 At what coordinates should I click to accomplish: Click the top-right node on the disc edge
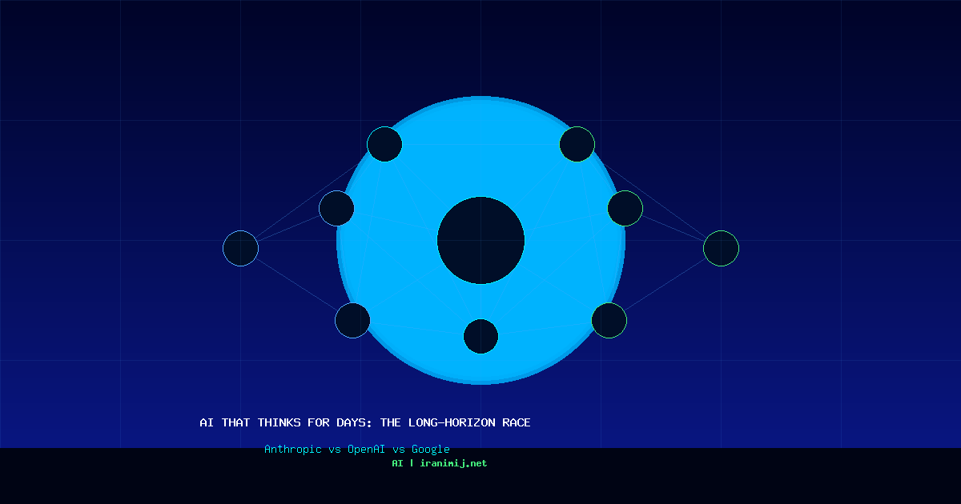[x=577, y=144]
